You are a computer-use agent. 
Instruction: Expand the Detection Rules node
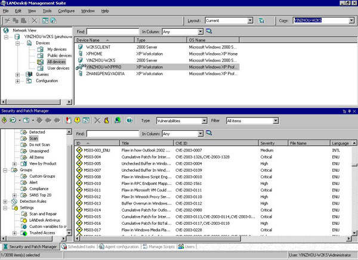(5, 202)
